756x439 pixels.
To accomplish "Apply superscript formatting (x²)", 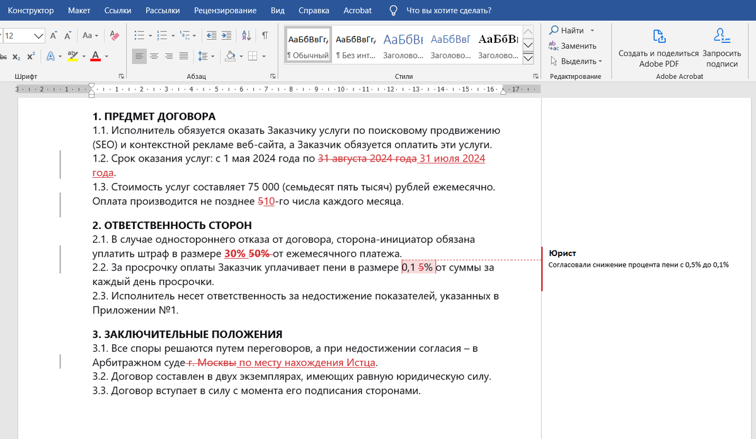I will (x=30, y=56).
